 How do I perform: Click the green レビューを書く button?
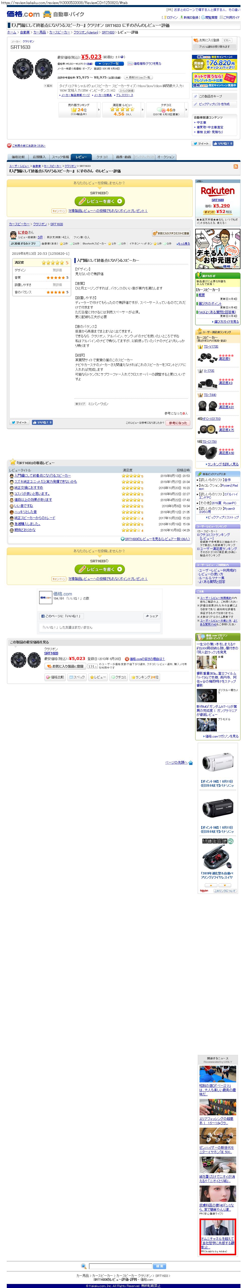100,201
